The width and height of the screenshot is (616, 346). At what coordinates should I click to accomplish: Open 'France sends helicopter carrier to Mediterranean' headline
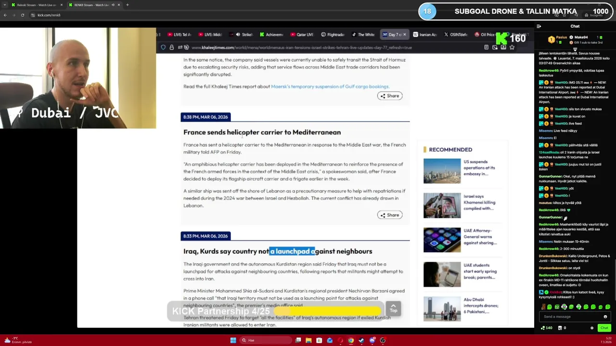coord(262,132)
